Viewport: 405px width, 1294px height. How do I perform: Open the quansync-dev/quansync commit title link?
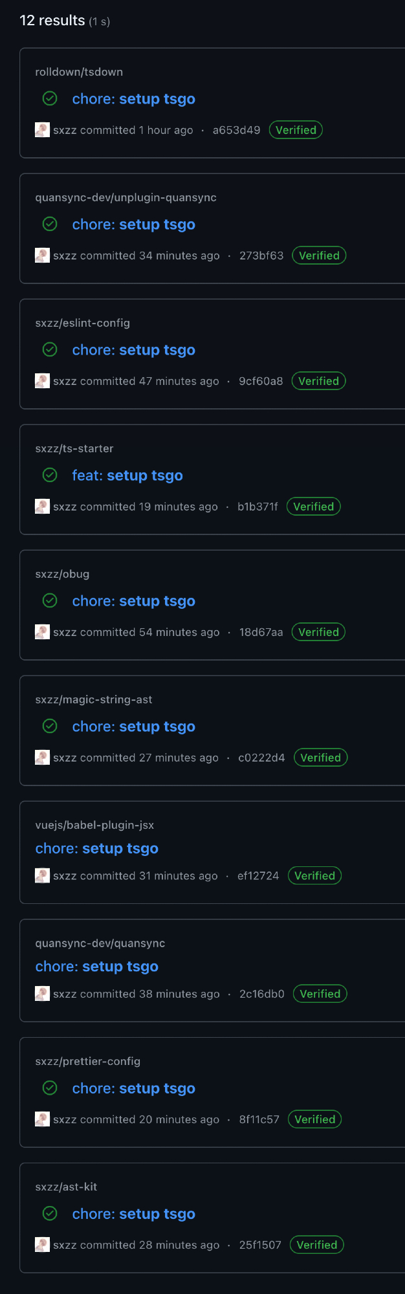[x=97, y=967]
